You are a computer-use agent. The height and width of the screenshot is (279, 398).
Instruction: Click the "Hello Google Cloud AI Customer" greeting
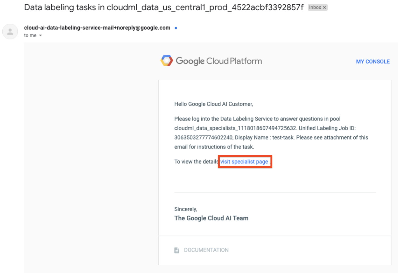[213, 104]
